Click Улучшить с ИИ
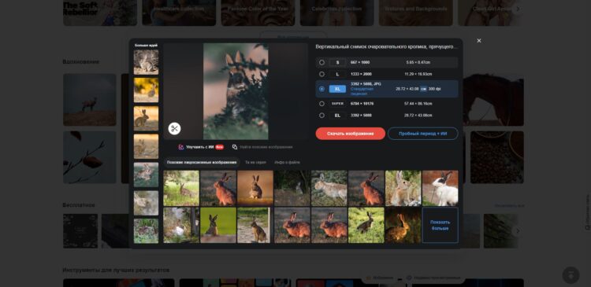The width and height of the screenshot is (591, 287). pos(200,147)
